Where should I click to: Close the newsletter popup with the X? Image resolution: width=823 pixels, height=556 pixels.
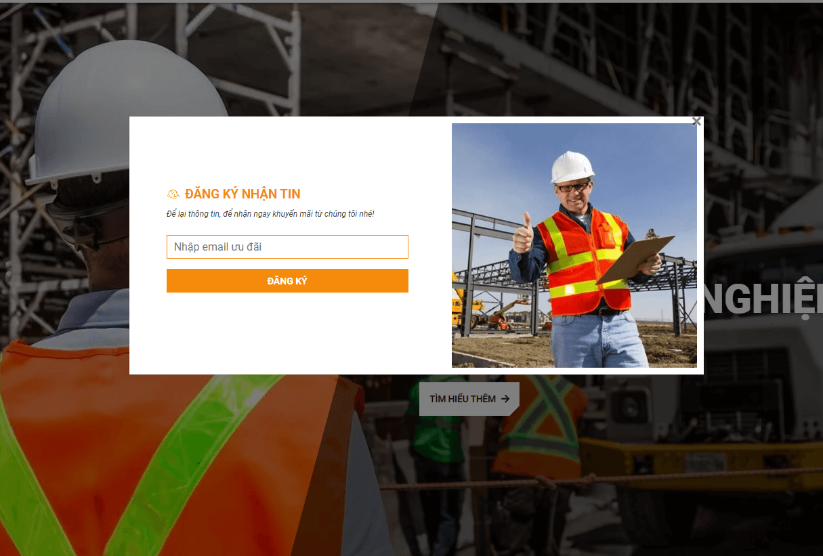tap(696, 122)
